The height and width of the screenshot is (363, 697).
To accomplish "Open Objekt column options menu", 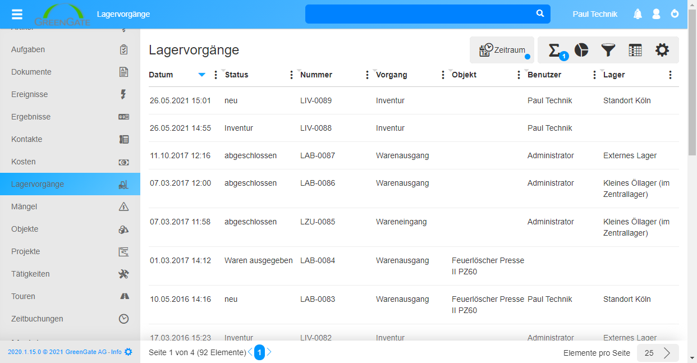I will pyautogui.click(x=519, y=75).
